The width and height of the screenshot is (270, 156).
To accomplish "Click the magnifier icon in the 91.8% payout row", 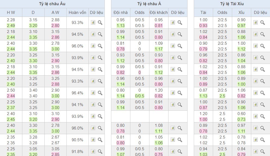I will [100, 152].
